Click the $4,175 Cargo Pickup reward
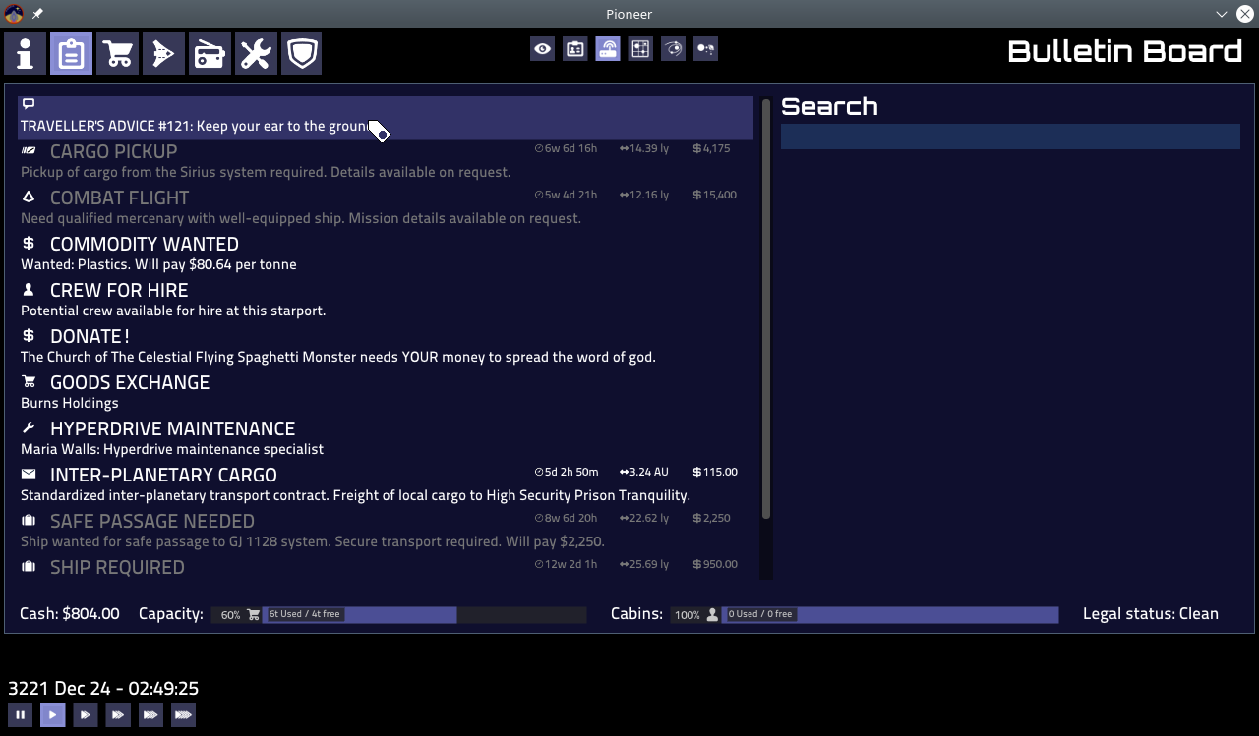The height and width of the screenshot is (736, 1259). 711,148
